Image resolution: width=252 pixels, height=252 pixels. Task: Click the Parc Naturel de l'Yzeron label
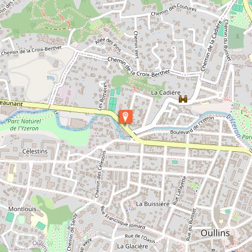[24, 125]
